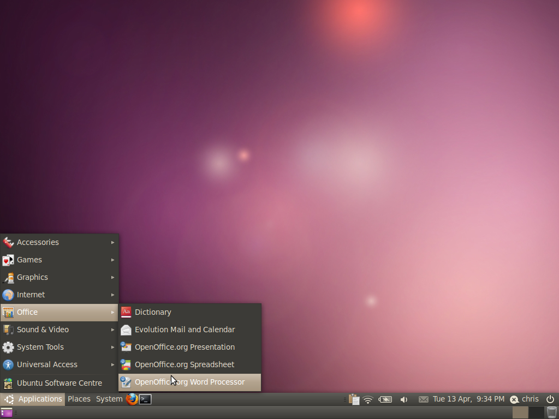This screenshot has height=419, width=559.
Task: Expand the Games submenu arrow
Action: click(112, 260)
